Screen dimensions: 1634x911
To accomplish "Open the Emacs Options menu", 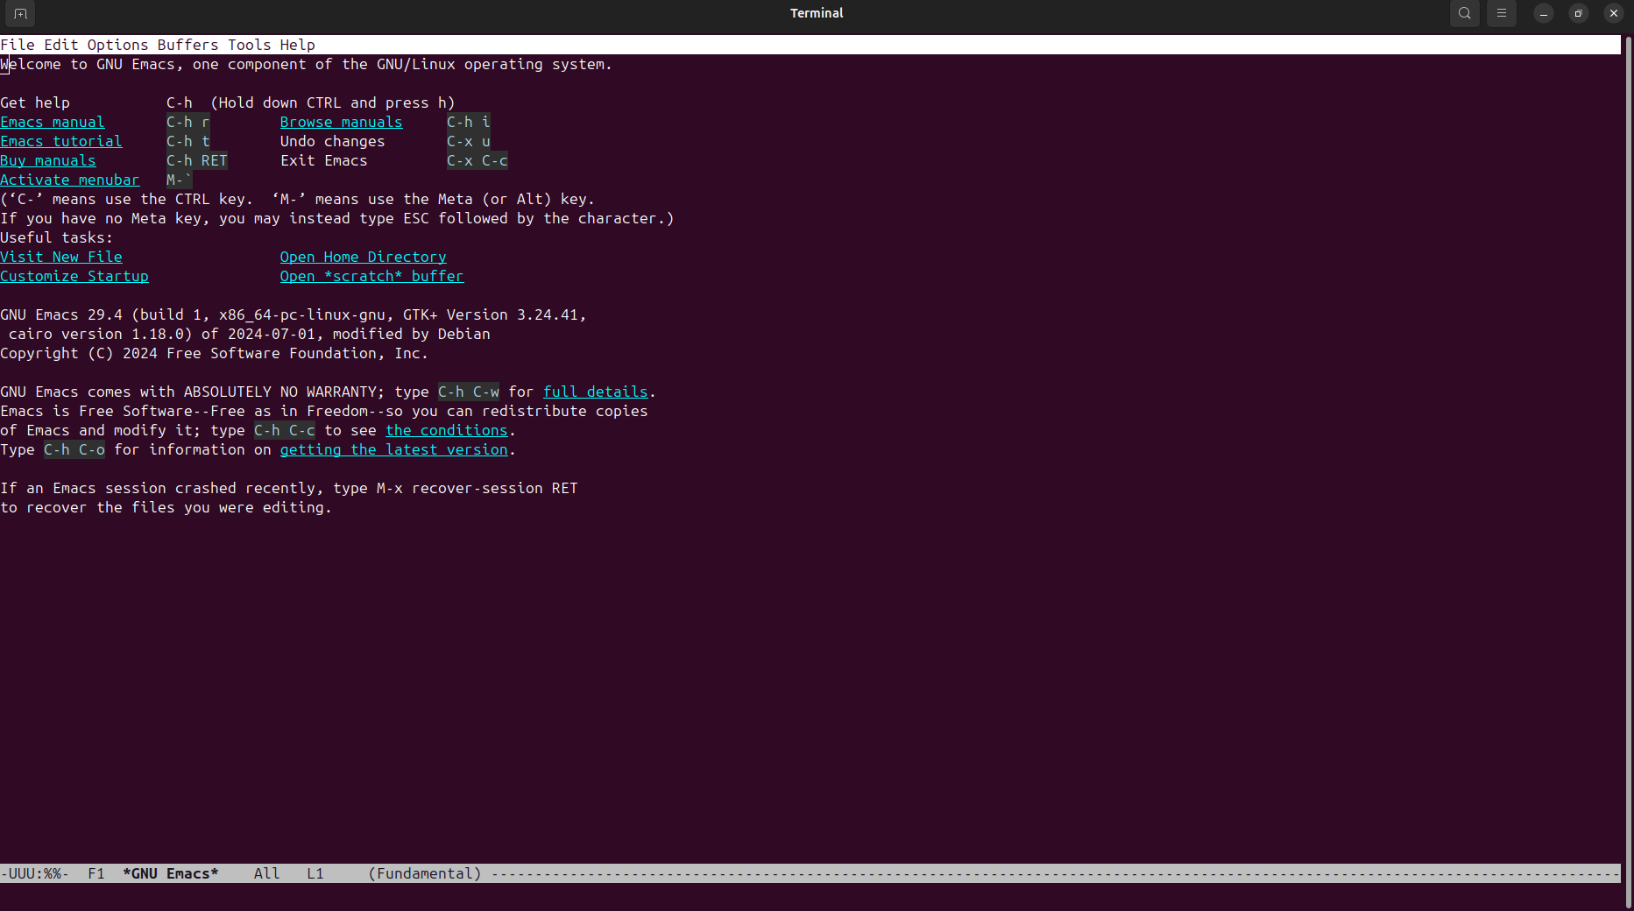I will (x=117, y=45).
